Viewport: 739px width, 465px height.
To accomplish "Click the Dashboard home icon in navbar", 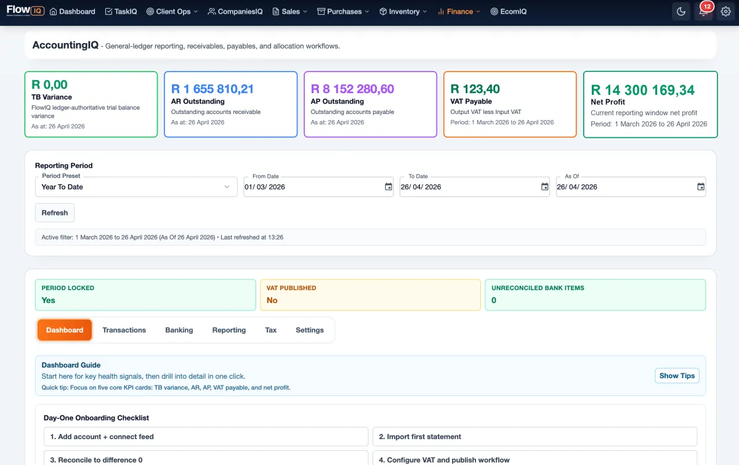I will tap(53, 12).
